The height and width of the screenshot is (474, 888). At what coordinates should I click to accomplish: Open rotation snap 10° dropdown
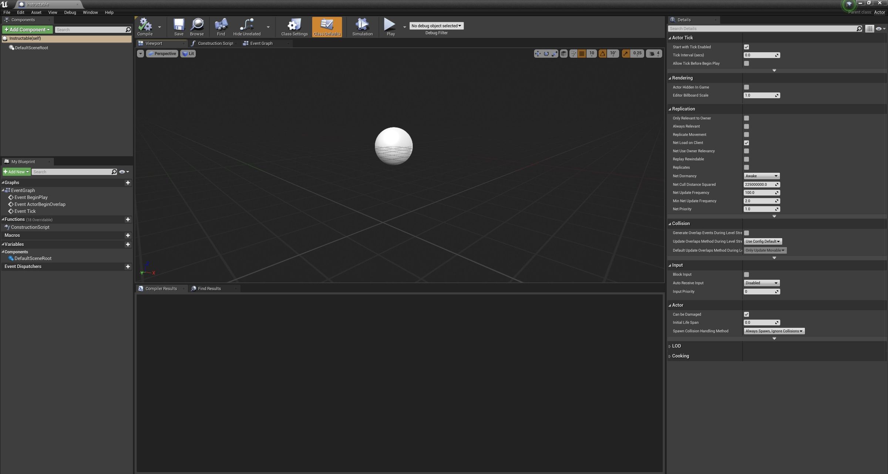613,54
